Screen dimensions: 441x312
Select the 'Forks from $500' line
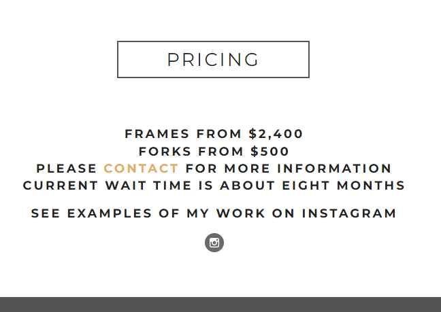214,152
